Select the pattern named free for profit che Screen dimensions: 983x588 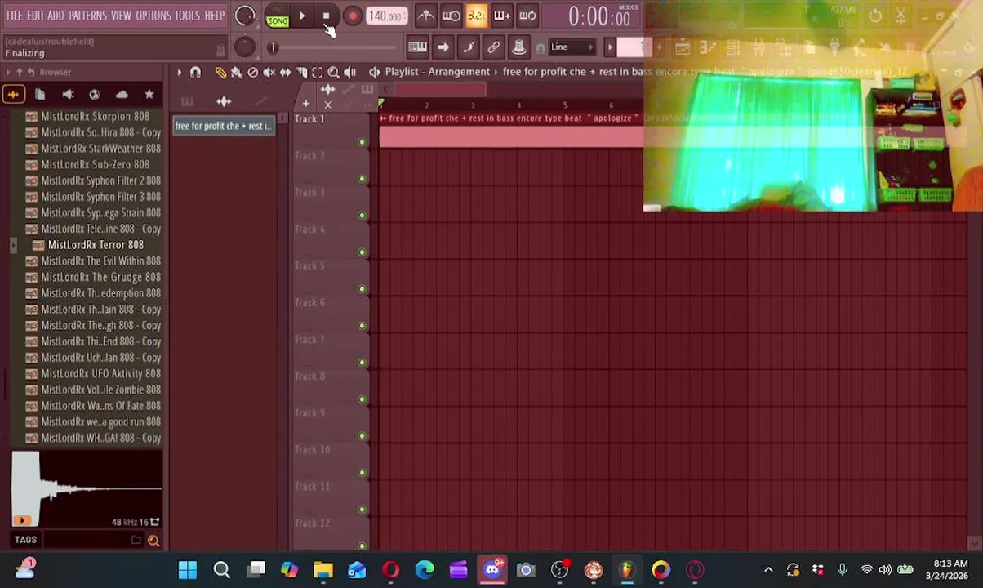(x=223, y=126)
